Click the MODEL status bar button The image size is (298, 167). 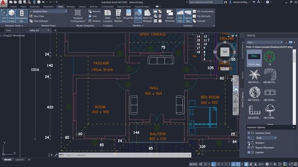tap(193, 164)
